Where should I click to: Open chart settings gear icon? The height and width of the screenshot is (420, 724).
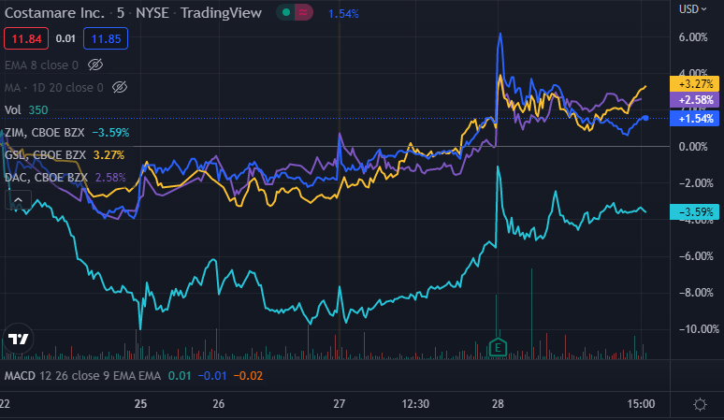tap(700, 404)
